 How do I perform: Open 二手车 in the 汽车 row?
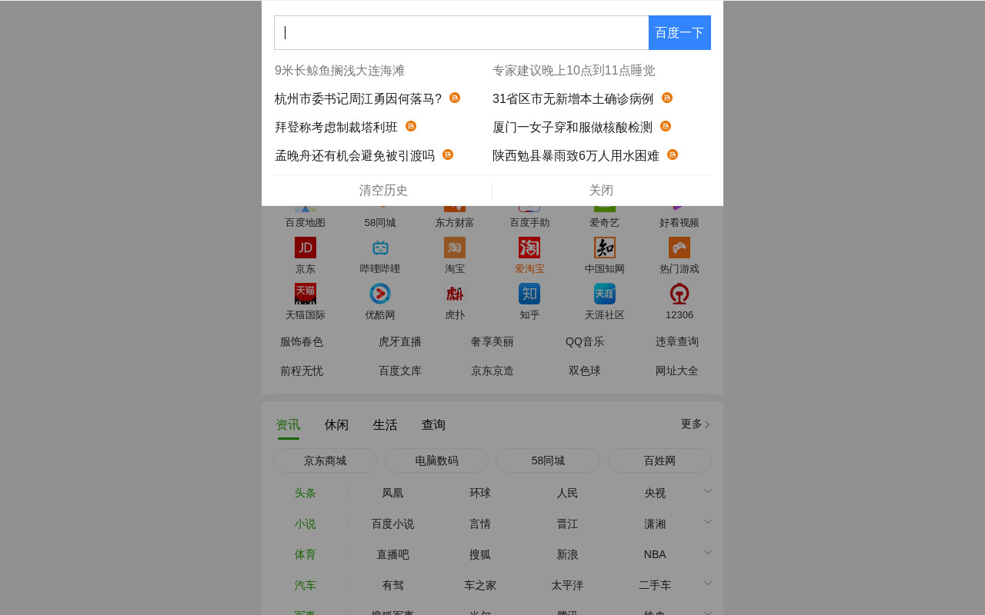tap(655, 586)
